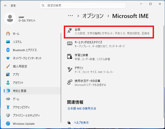Open ネットワークとインターネット settings
Image resolution: width=165 pixels, height=129 pixels.
tap(27, 58)
